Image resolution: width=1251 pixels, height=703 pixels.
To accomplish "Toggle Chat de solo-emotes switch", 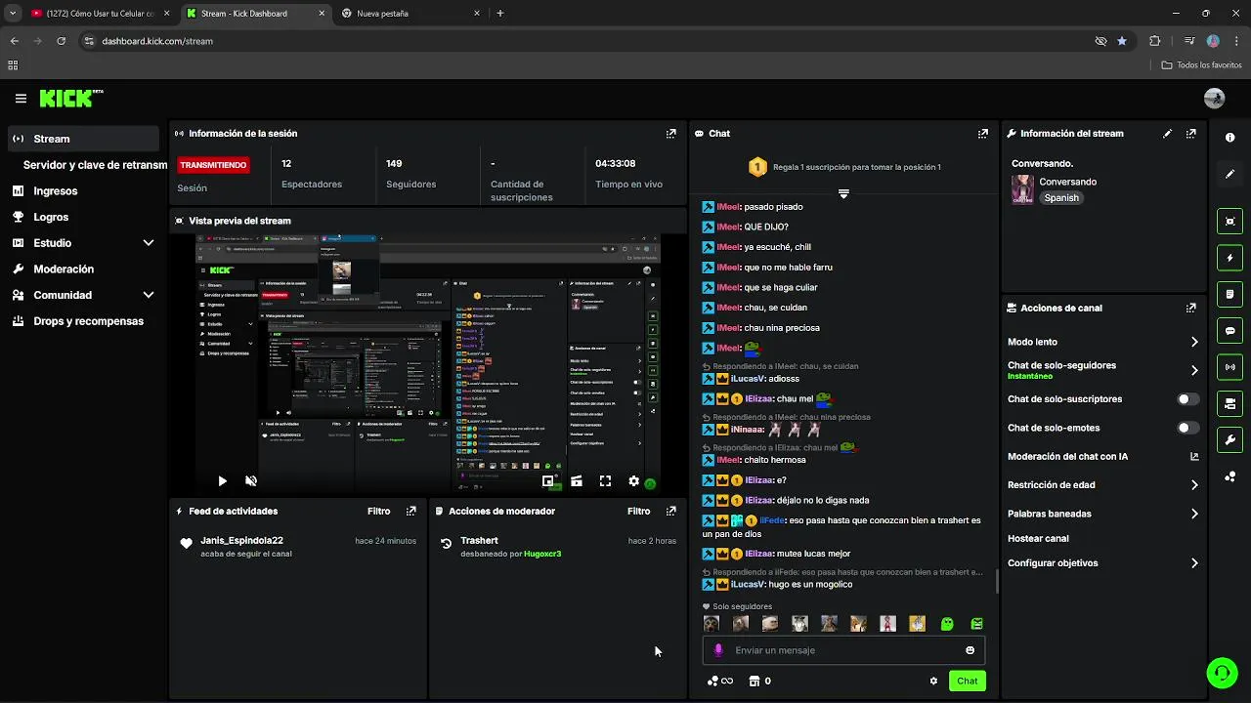I will pyautogui.click(x=1187, y=428).
